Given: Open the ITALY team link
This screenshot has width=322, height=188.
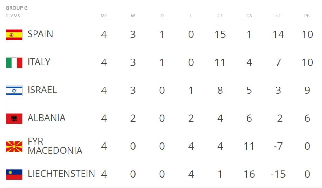Looking at the screenshot, I should (x=39, y=62).
